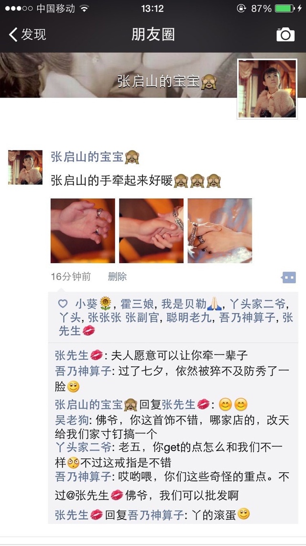Open the first hand photo thumbnail
This screenshot has height=546, width=306.
pyautogui.click(x=83, y=231)
